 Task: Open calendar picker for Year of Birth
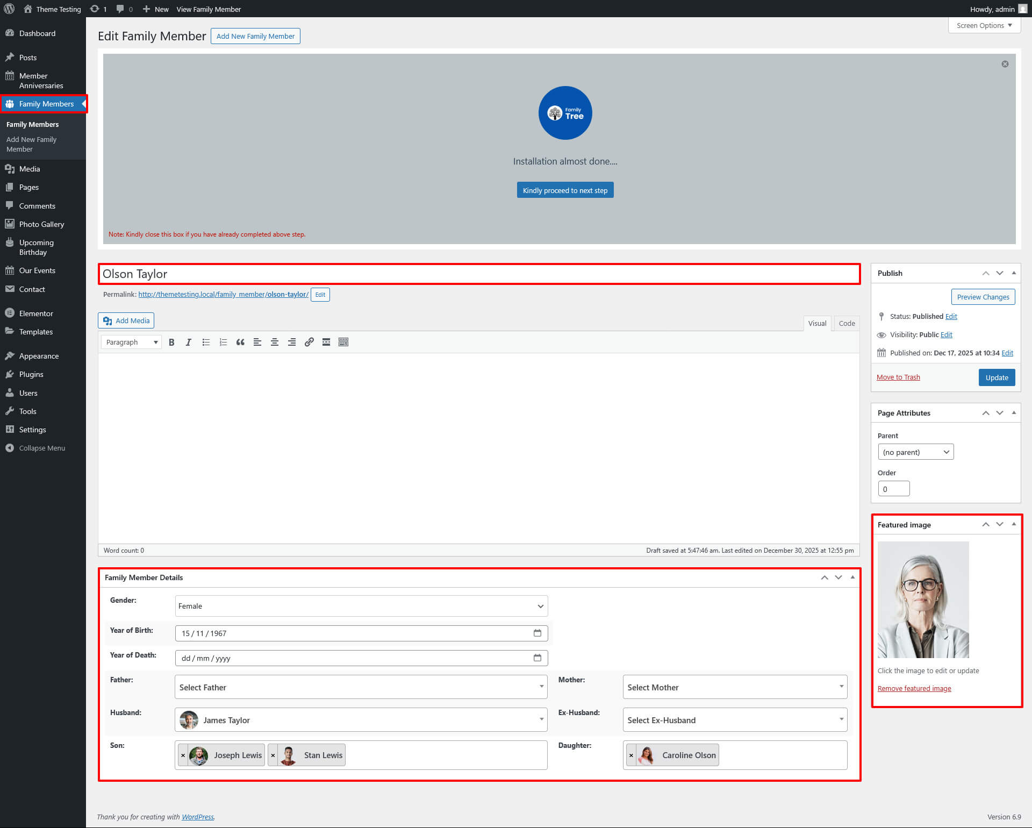(x=537, y=633)
